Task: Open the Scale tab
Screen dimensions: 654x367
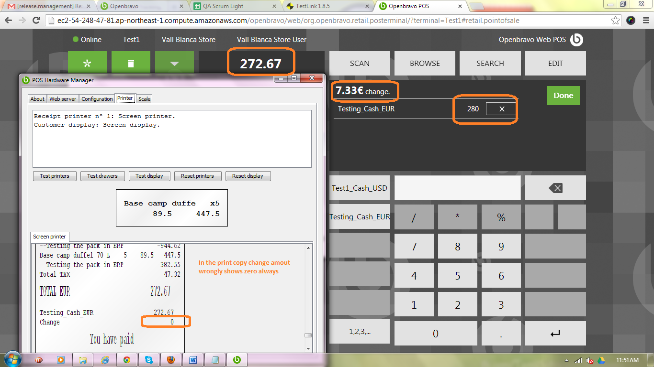Action: (x=144, y=99)
